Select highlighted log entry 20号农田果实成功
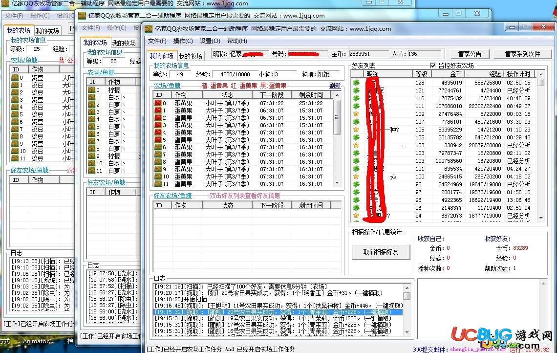The image size is (557, 353). (x=278, y=312)
